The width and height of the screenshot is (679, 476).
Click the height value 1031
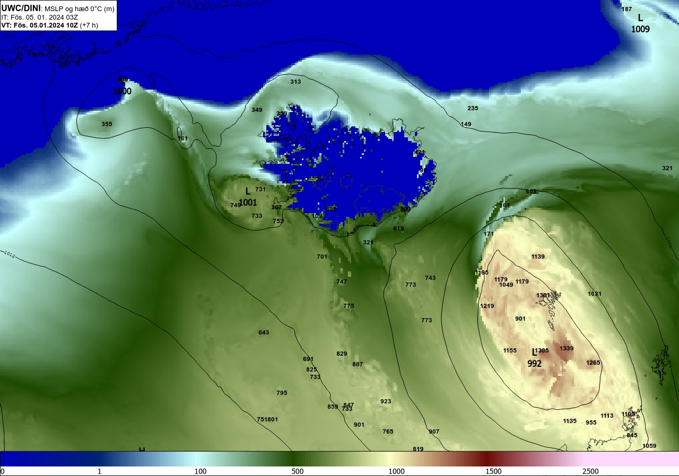[x=595, y=294]
